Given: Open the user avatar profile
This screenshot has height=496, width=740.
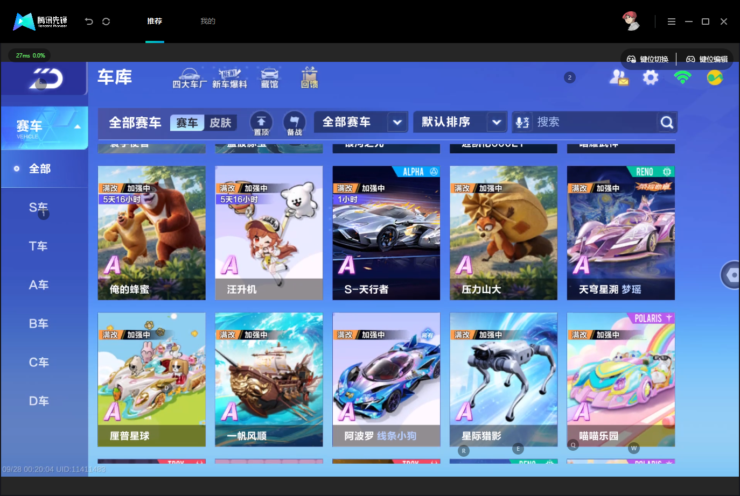Looking at the screenshot, I should pos(631,21).
